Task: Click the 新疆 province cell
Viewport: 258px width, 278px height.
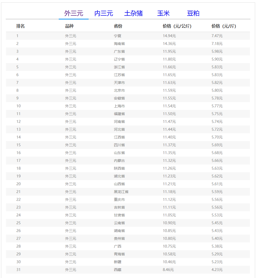Action: (117, 262)
